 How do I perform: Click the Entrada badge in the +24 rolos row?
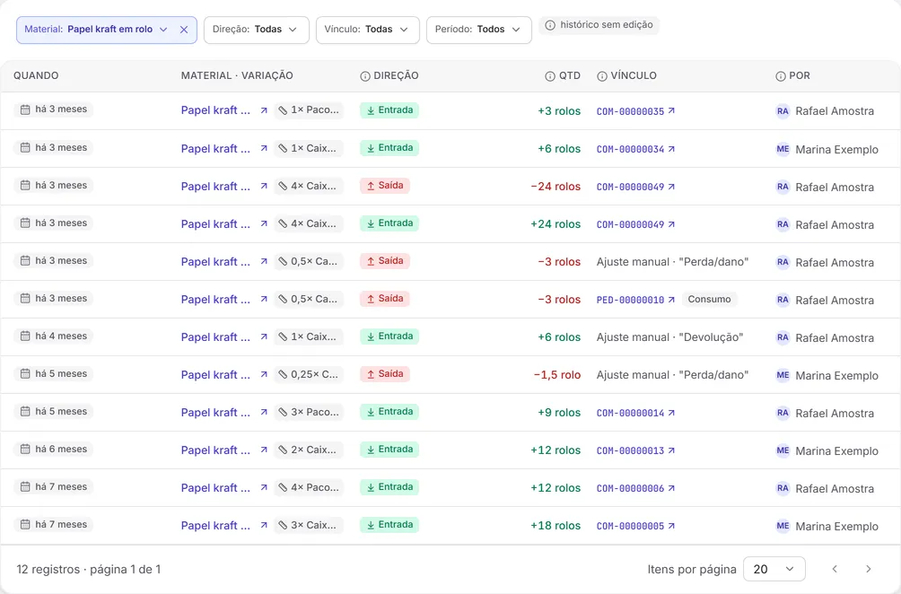[x=389, y=223]
